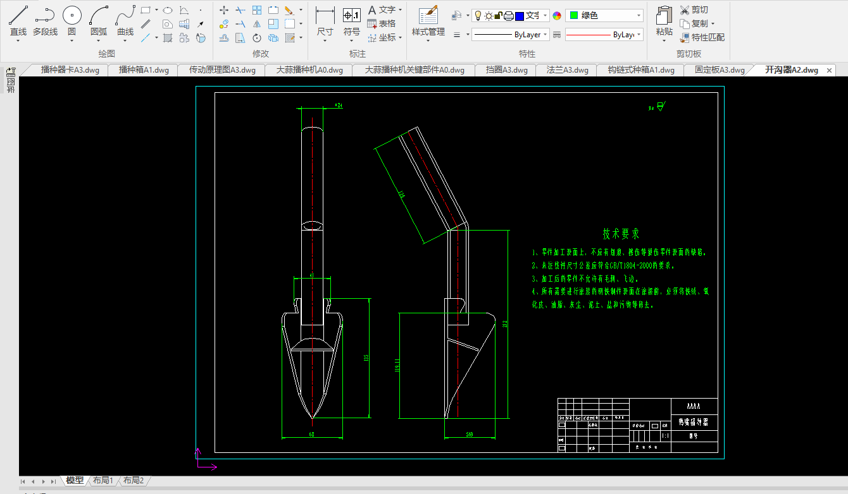
Task: Toggle the layer lightbulb on/off icon
Action: [x=478, y=16]
